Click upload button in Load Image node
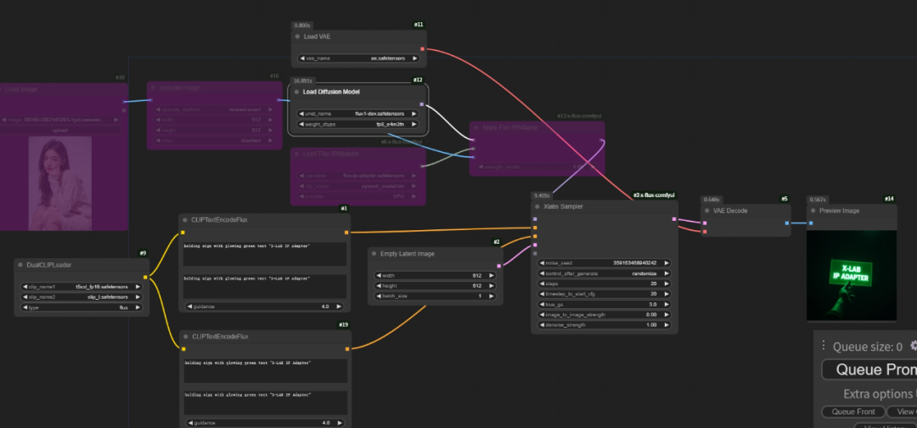This screenshot has width=917, height=428. click(60, 131)
